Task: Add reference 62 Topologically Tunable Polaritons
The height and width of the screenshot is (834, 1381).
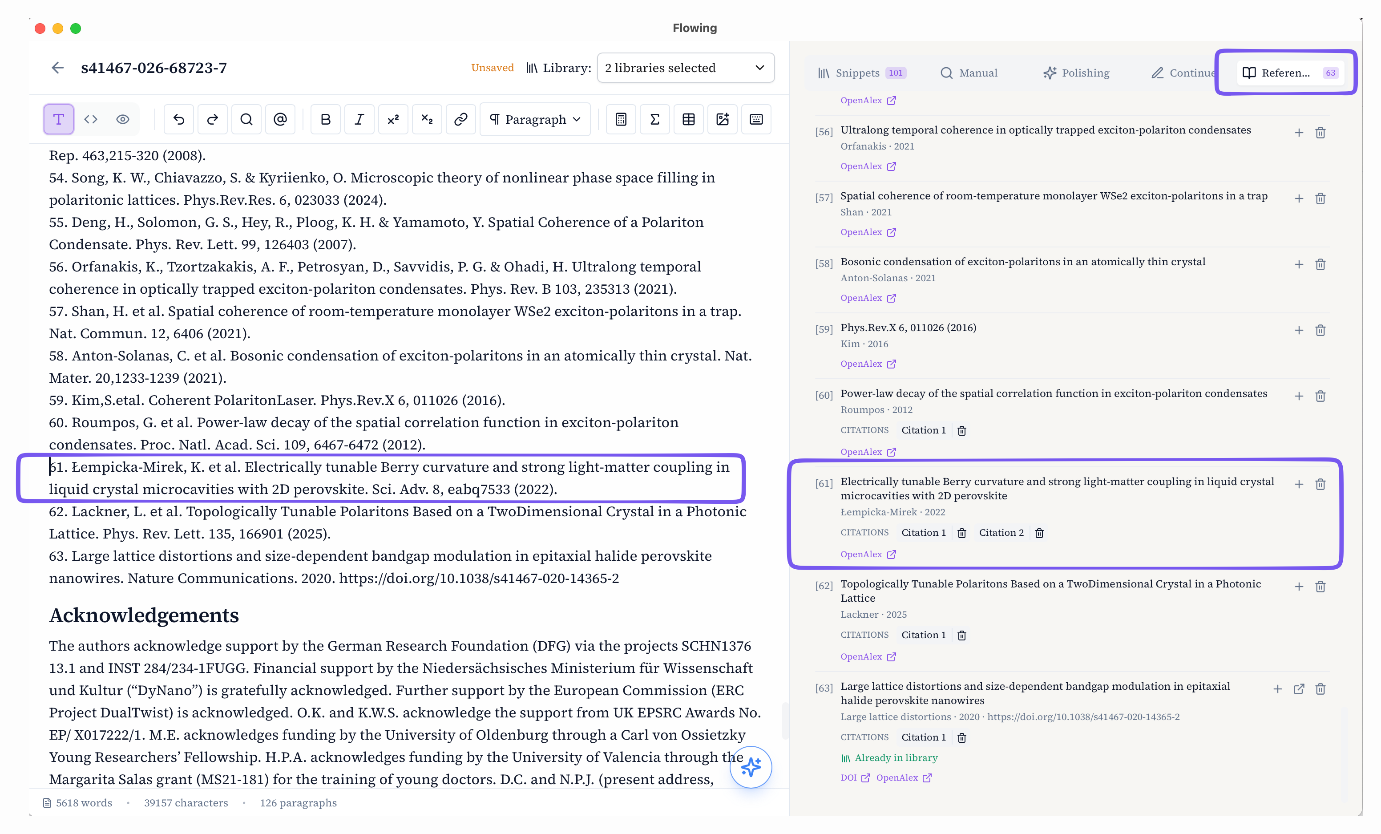Action: 1299,587
